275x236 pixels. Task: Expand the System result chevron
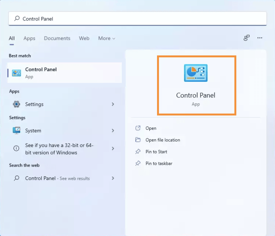[113, 131]
